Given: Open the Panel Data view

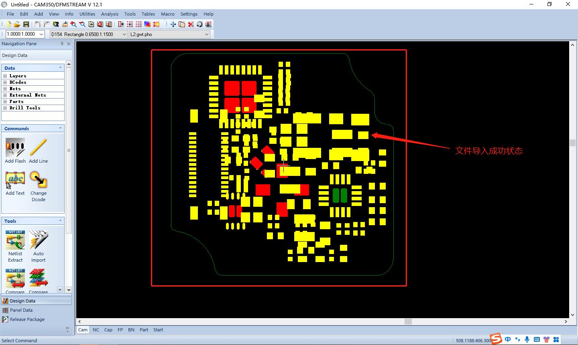Looking at the screenshot, I should coord(21,310).
